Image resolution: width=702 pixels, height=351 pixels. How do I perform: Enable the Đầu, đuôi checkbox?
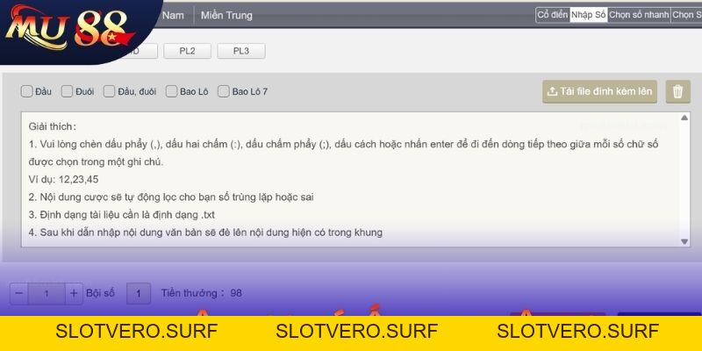[x=109, y=92]
